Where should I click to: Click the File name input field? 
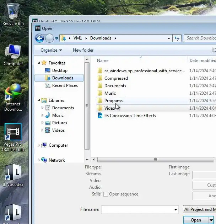coord(137,209)
